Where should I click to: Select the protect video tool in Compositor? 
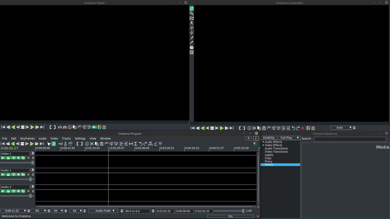click(x=192, y=9)
